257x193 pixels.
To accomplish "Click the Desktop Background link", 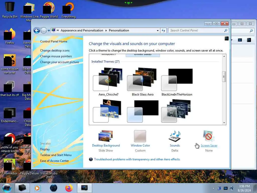I will [106, 146].
